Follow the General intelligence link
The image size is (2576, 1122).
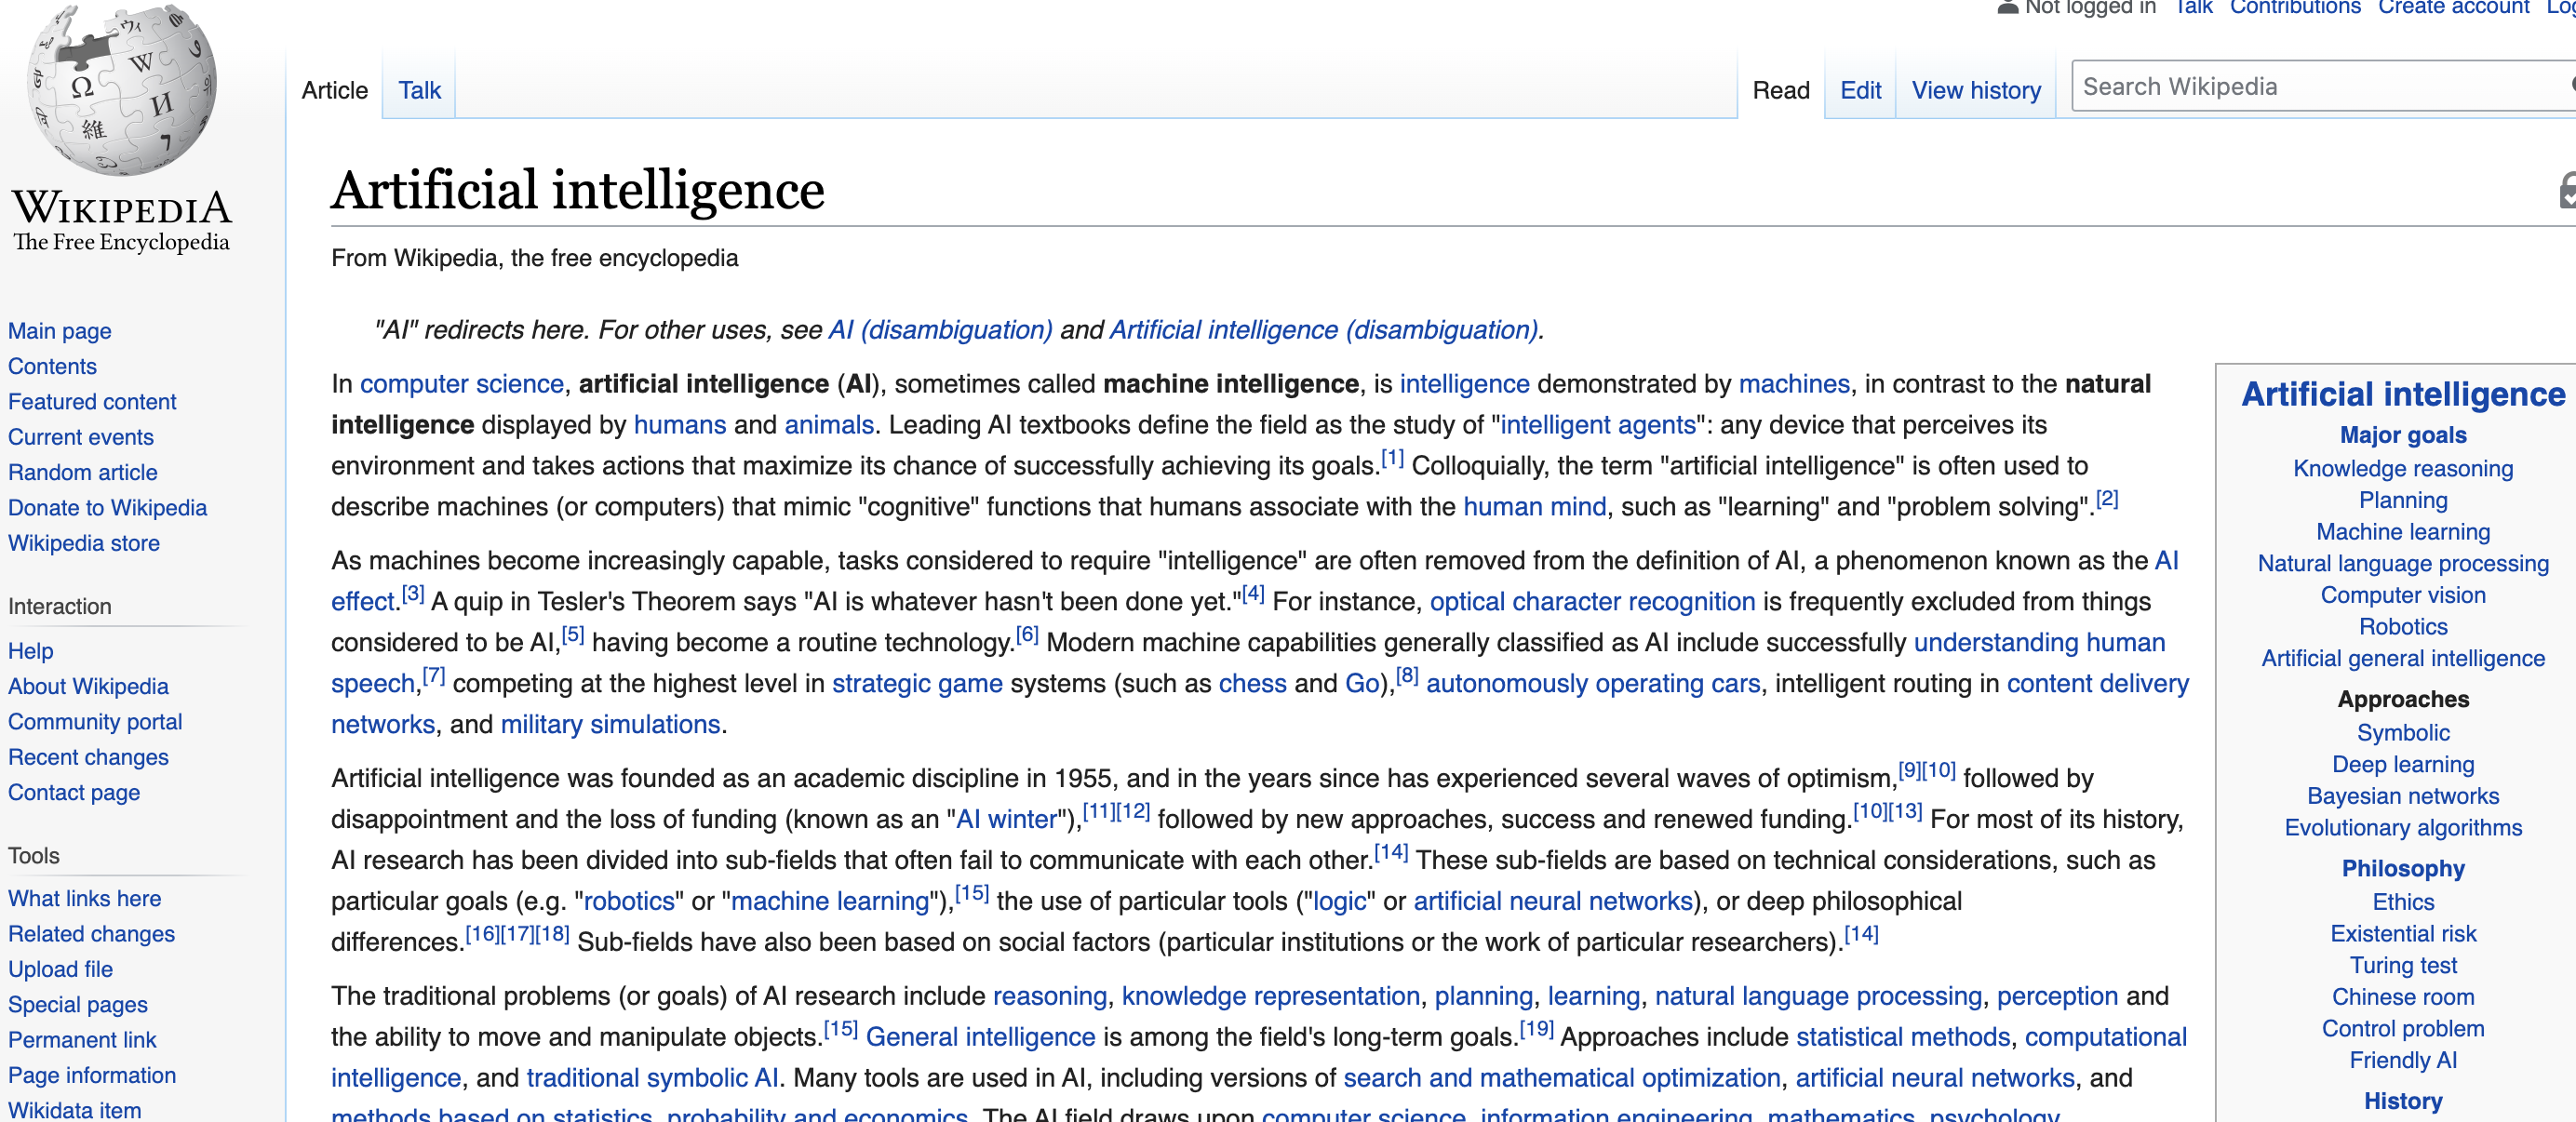(980, 1038)
